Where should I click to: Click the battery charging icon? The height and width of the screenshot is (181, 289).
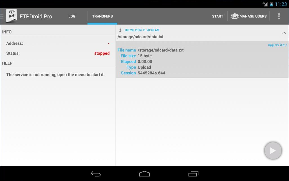[271, 4]
